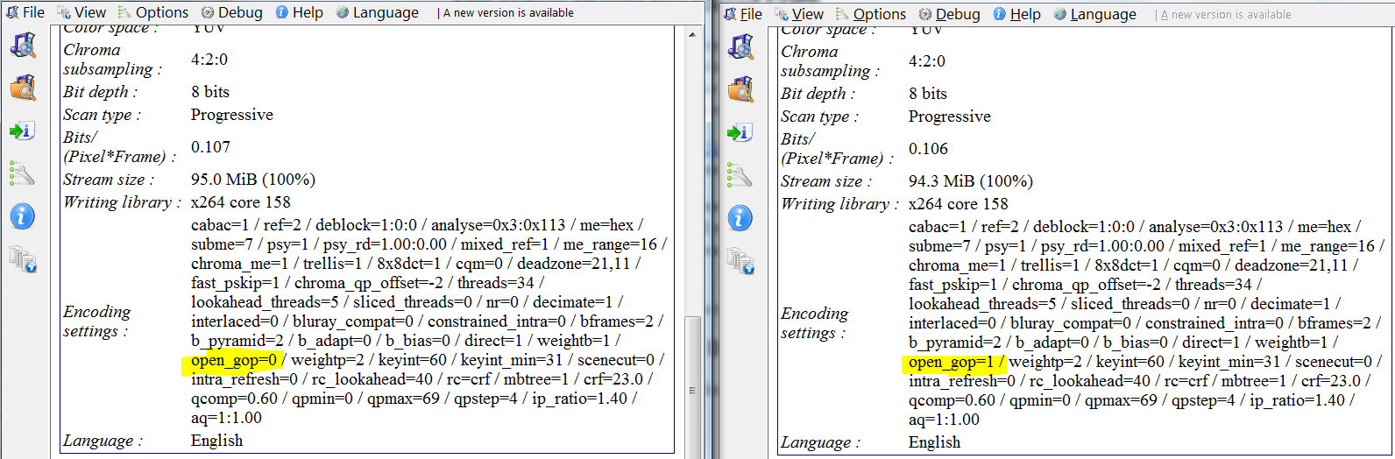Click 'Scan type :' label in left window
This screenshot has width=1395, height=459.
click(102, 115)
